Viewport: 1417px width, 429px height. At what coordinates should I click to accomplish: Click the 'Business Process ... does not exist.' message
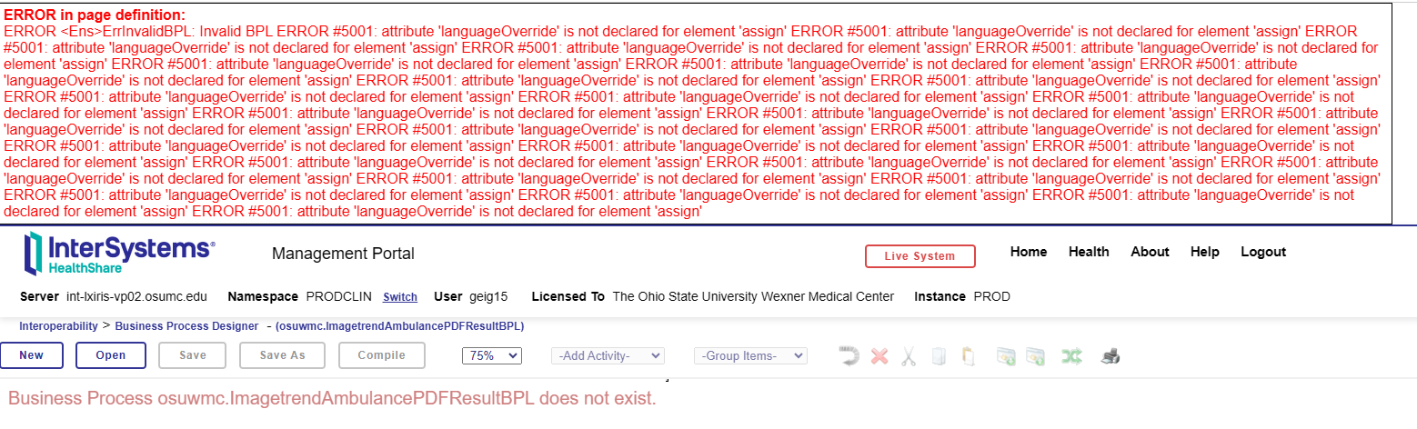pos(332,399)
